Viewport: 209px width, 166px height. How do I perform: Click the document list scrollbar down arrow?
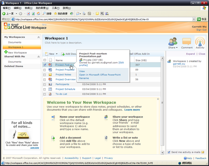162,153
